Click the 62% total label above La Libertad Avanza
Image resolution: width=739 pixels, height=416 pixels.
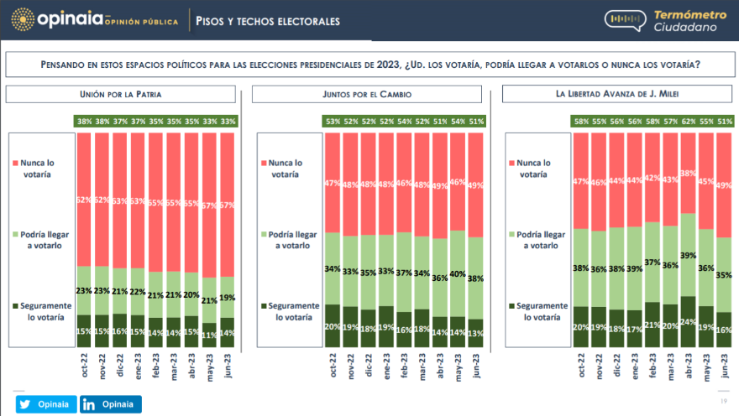point(688,122)
